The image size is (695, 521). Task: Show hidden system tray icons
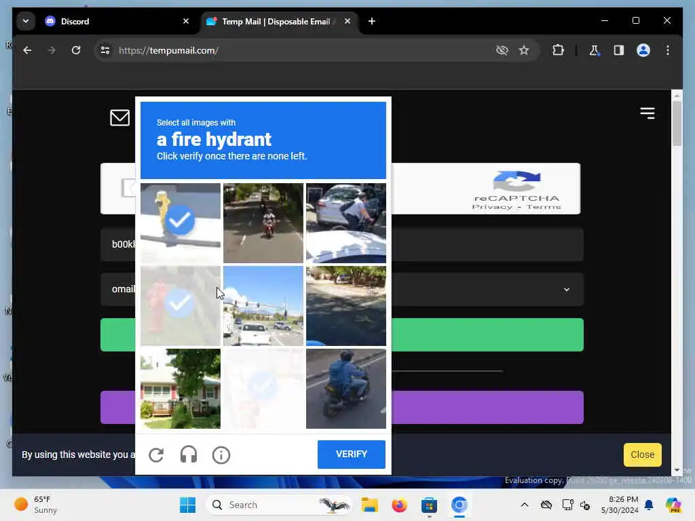(525, 505)
